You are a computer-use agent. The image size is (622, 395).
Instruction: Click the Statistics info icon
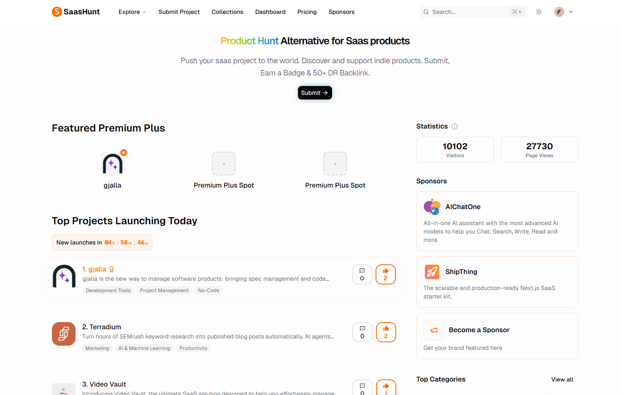pos(454,126)
